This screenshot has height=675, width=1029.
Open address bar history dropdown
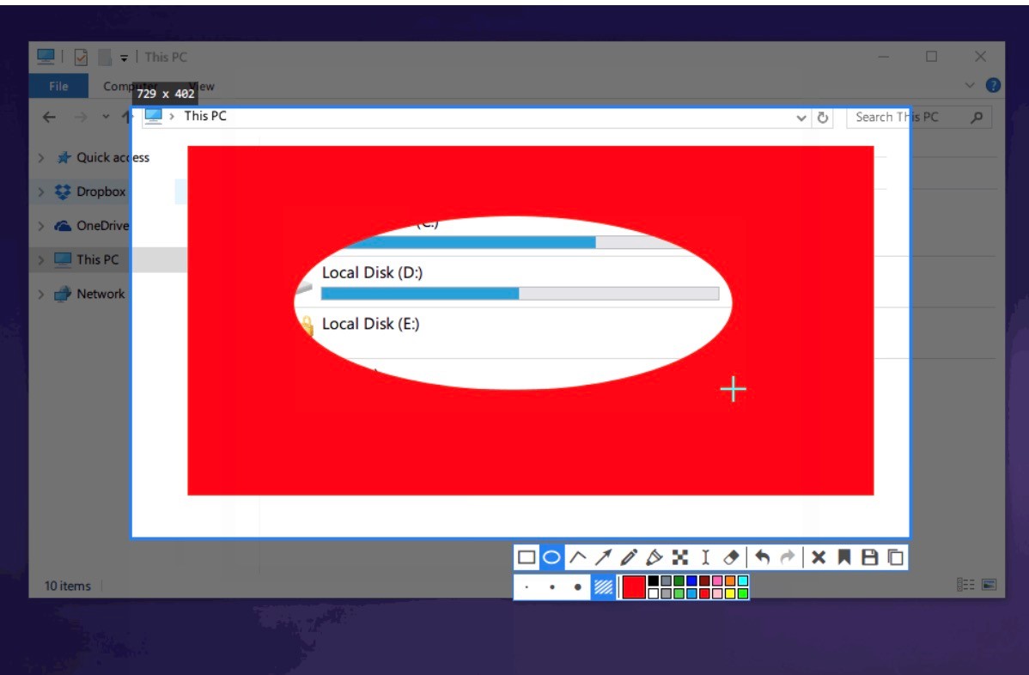(x=801, y=118)
